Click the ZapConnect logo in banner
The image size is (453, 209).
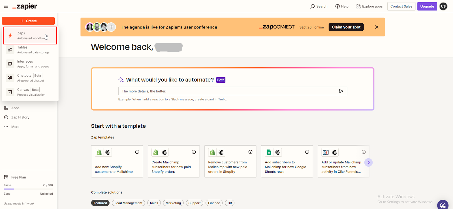(277, 27)
